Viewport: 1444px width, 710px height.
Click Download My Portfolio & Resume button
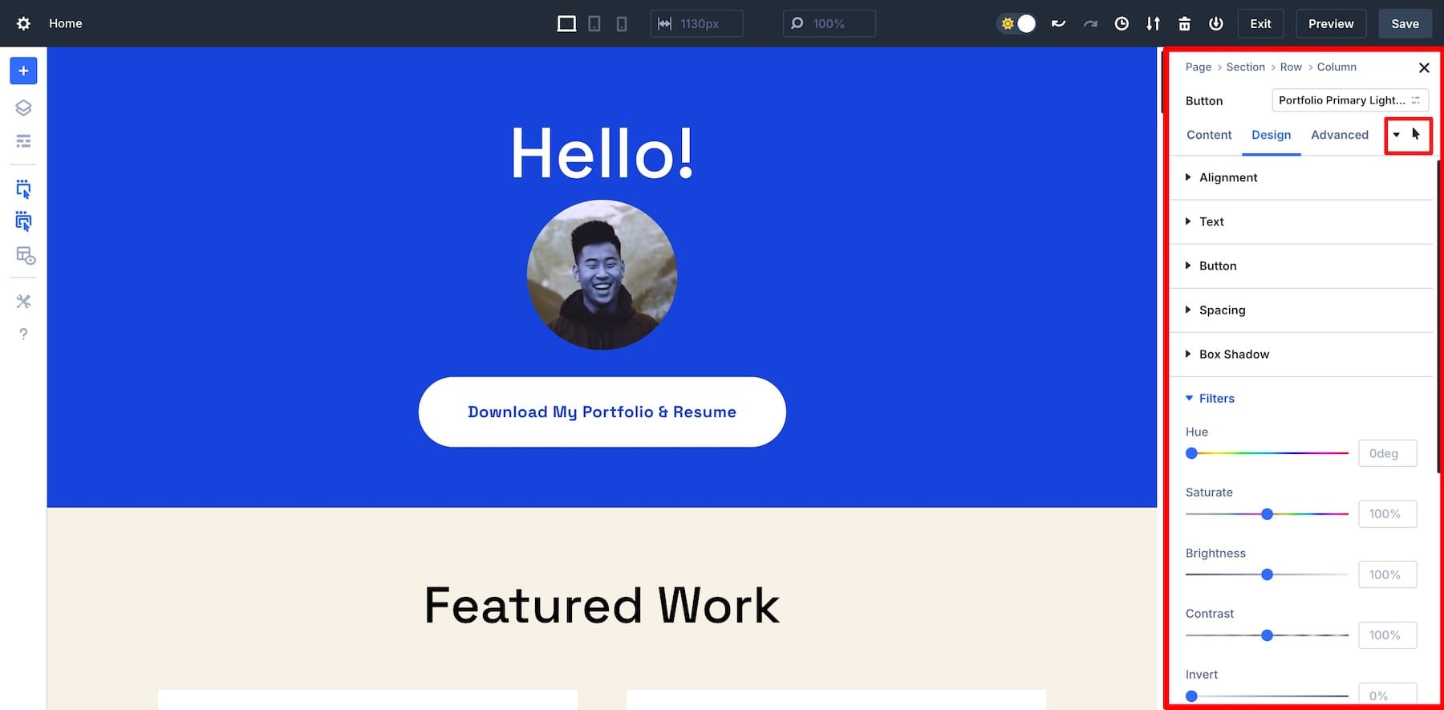coord(602,412)
